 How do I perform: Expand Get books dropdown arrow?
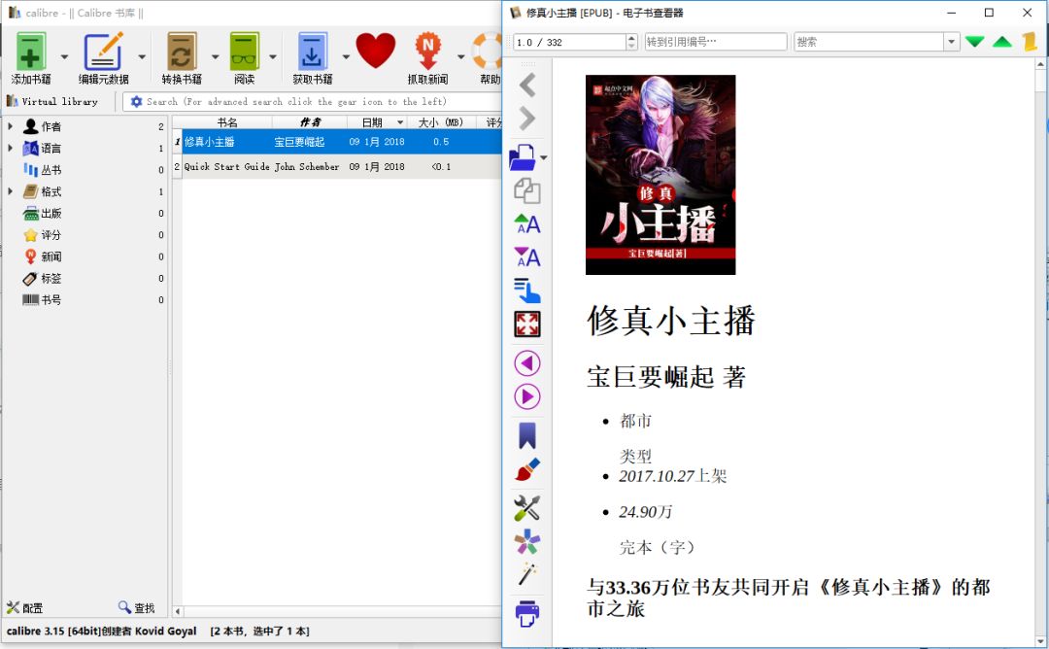(345, 57)
